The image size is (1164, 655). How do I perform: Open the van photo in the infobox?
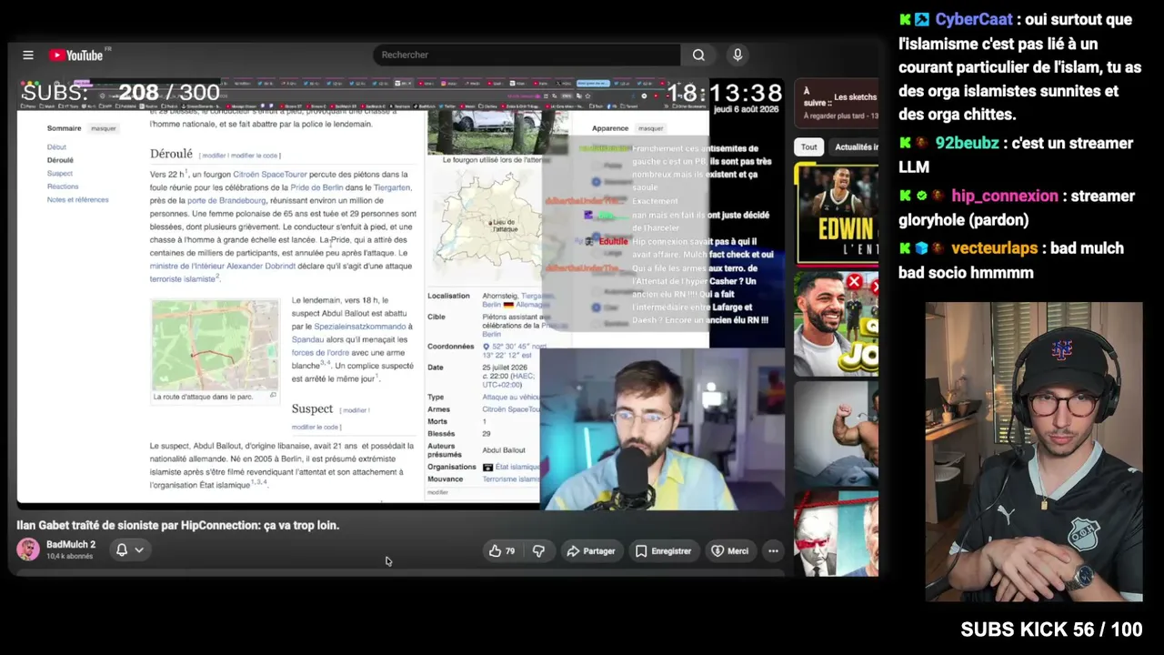pyautogui.click(x=497, y=133)
